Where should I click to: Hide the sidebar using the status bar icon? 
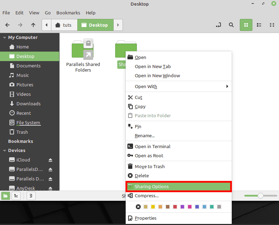[x=31, y=196]
